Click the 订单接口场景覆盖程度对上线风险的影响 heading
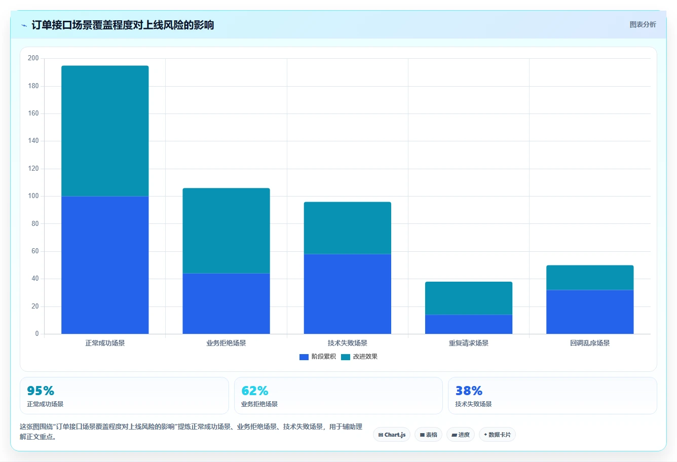 (123, 25)
